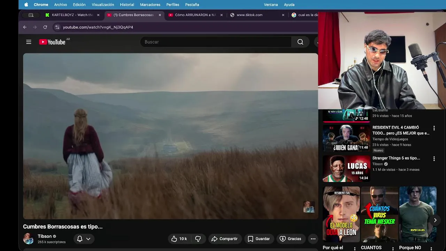Open Tiempo de Videojuegos channel

point(390,139)
